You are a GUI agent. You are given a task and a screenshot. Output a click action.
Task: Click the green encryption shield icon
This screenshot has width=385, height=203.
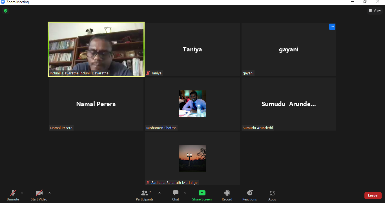5,11
